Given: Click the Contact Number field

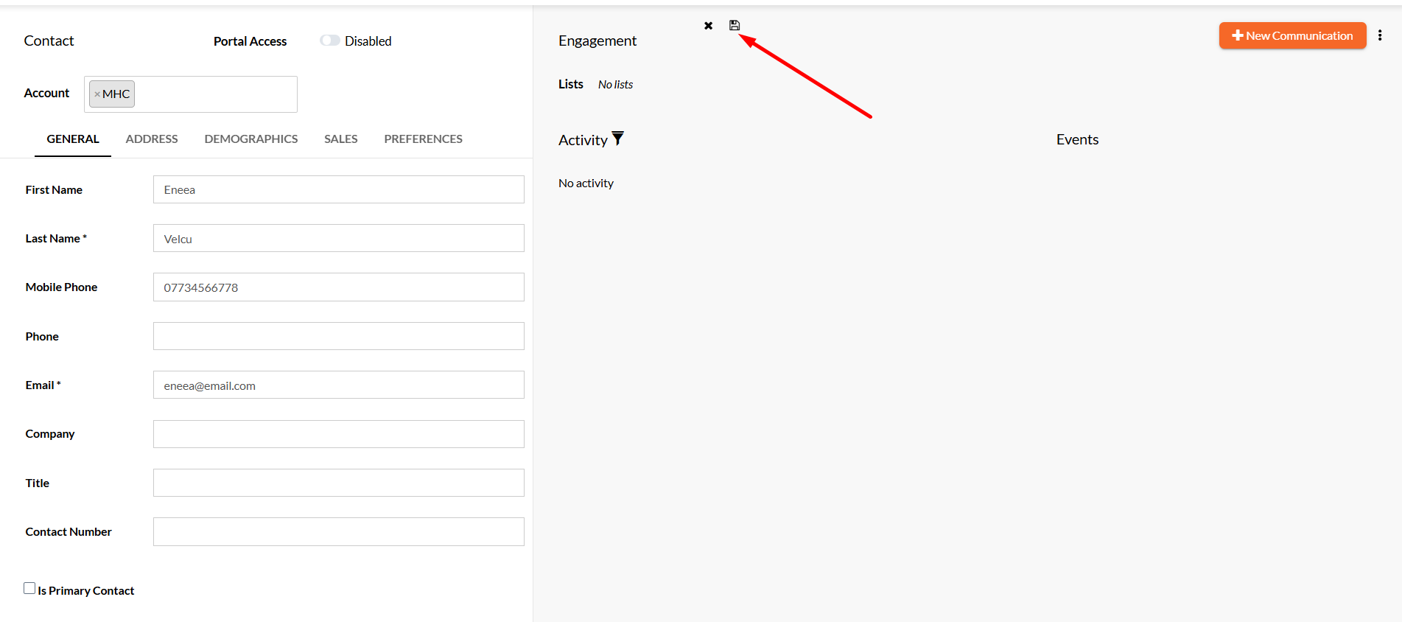Looking at the screenshot, I should [x=339, y=531].
